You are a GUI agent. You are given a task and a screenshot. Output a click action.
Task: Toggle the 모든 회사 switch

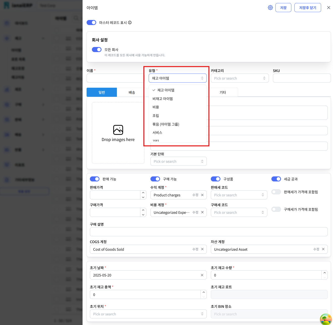97,50
